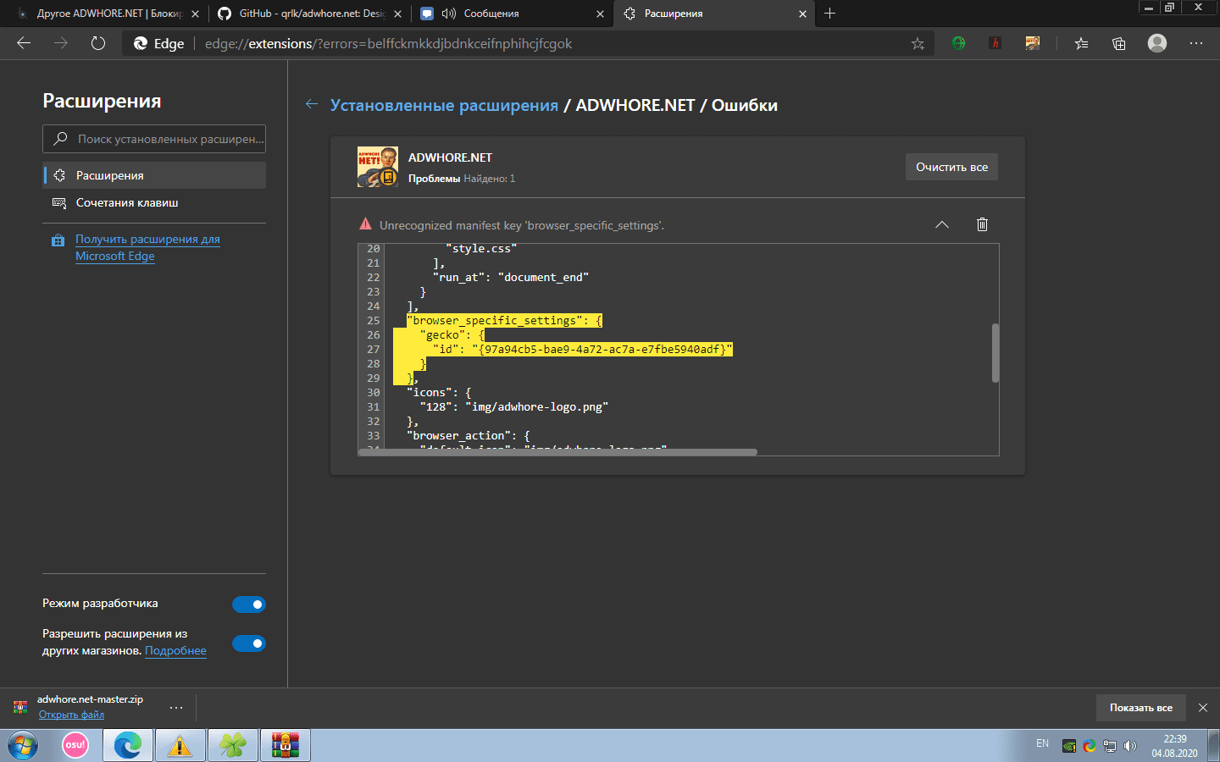Open the Favorites list icon
The image size is (1220, 762).
pyautogui.click(x=1082, y=43)
